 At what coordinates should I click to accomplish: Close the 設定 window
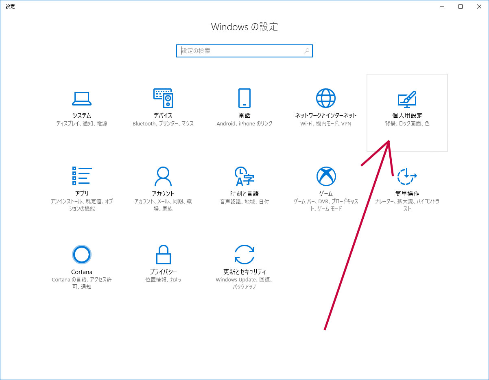point(479,6)
